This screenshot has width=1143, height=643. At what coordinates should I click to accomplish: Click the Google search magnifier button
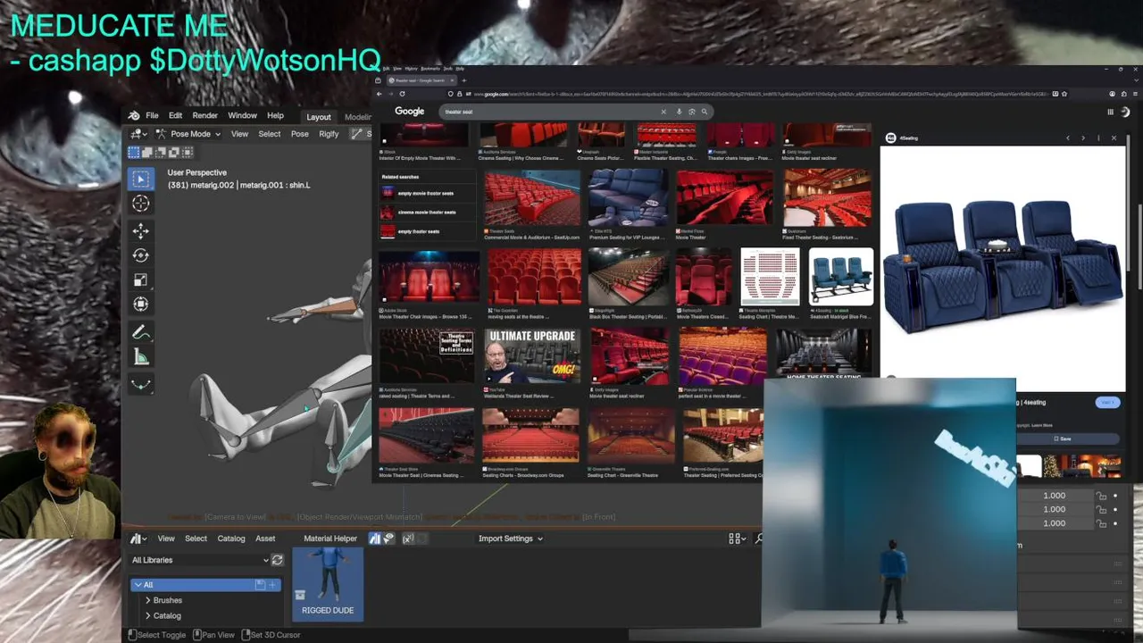[704, 112]
